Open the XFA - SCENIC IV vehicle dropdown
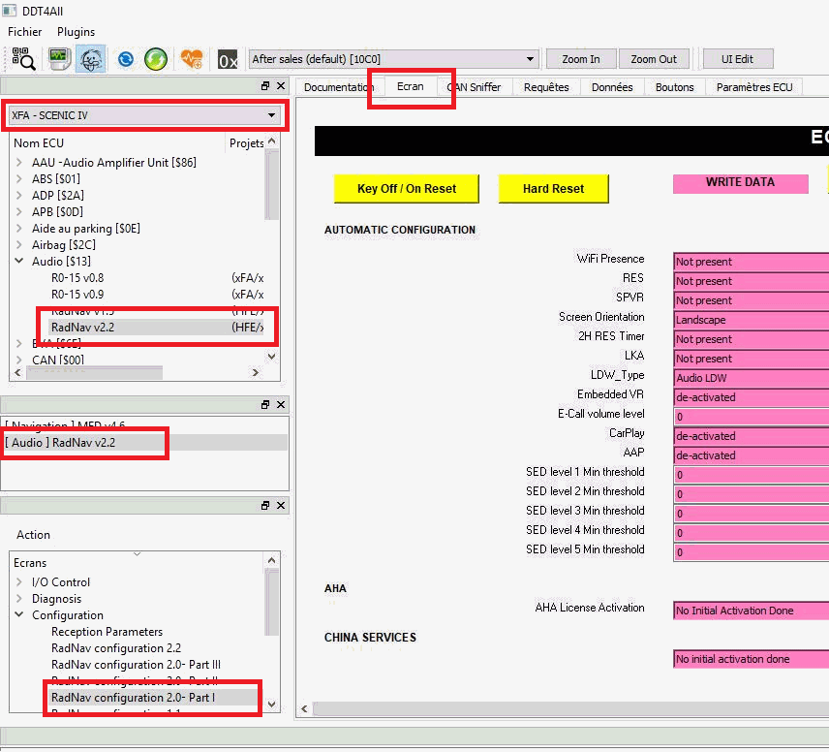 click(x=271, y=115)
